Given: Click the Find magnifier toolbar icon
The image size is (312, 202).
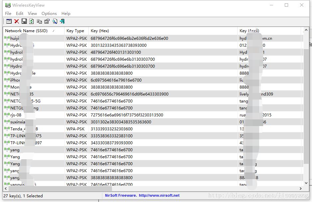Looking at the screenshot, I should click(x=55, y=22).
